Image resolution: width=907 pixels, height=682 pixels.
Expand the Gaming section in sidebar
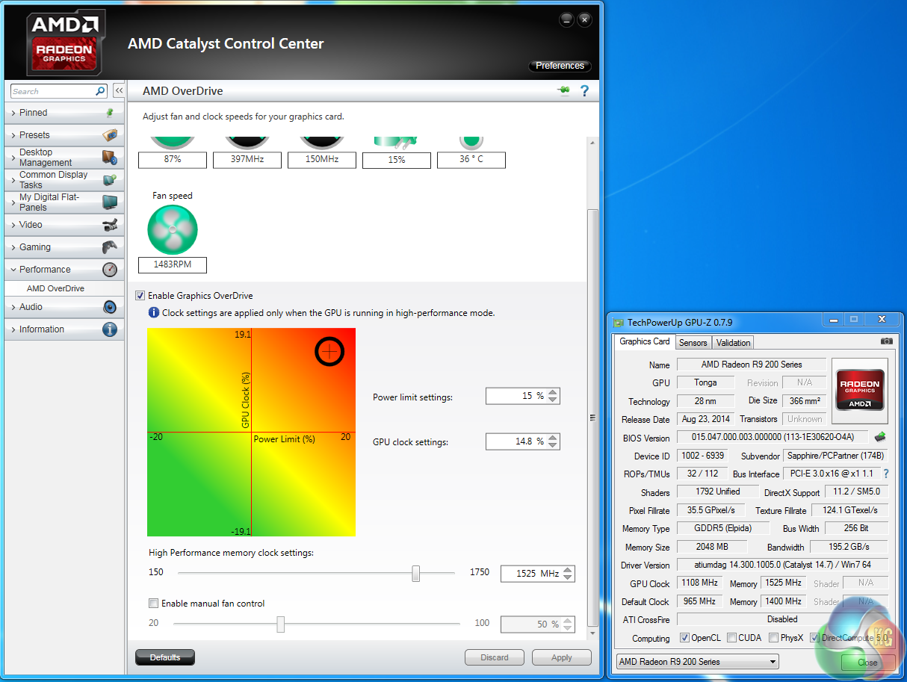click(x=35, y=247)
